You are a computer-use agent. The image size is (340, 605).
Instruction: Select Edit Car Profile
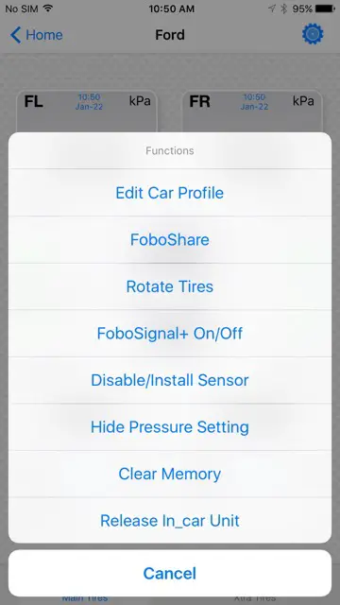coord(170,193)
